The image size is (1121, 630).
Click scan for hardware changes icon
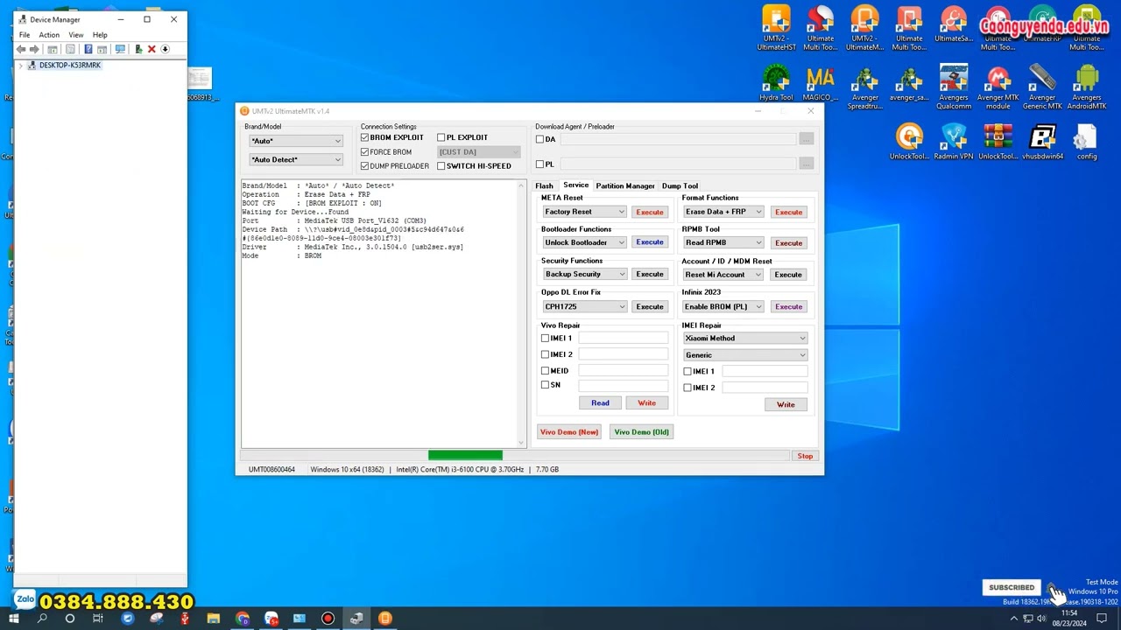(120, 50)
